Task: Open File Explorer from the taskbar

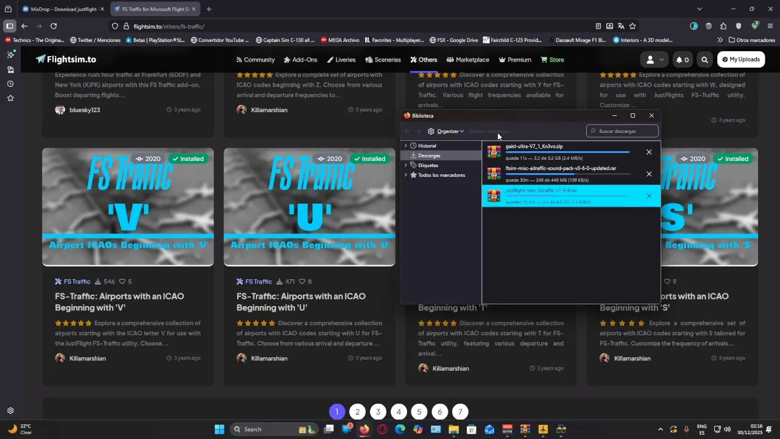Action: pos(453,429)
